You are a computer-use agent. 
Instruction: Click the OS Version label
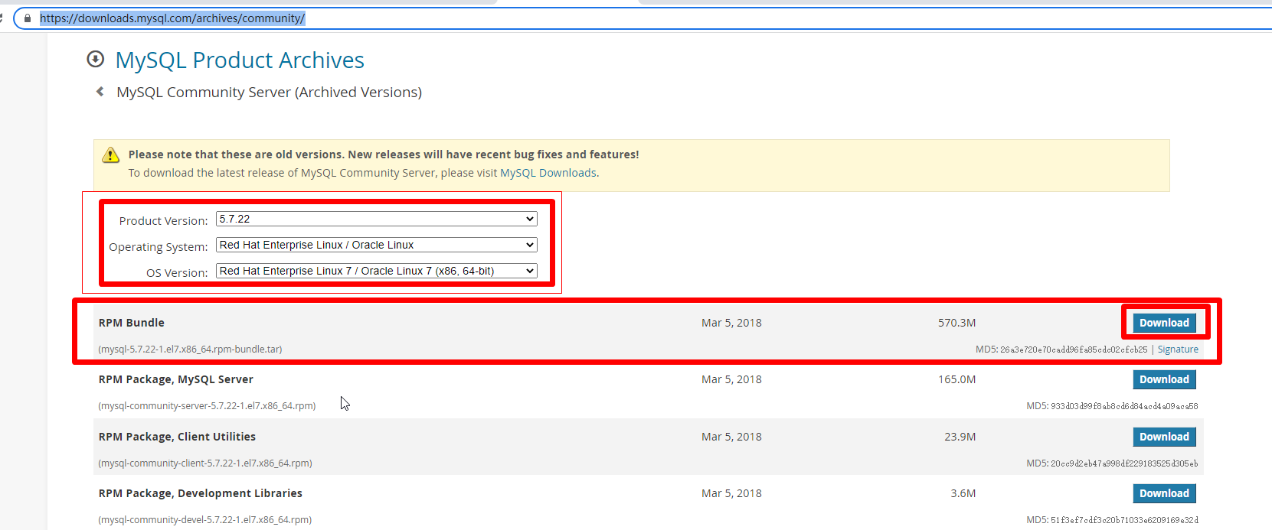(177, 273)
